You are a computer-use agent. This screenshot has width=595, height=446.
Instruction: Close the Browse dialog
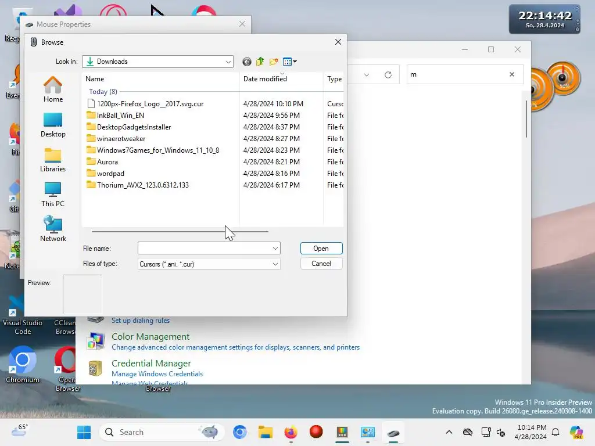coord(338,42)
